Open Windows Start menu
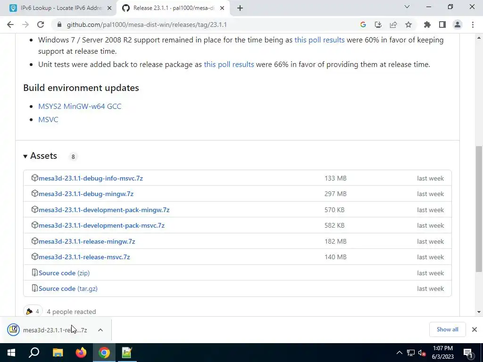The height and width of the screenshot is (362, 483). click(11, 353)
